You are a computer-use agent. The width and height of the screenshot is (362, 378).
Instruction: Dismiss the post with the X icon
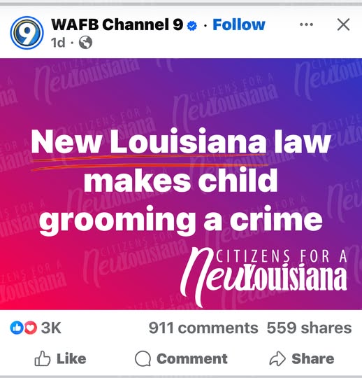pyautogui.click(x=343, y=24)
